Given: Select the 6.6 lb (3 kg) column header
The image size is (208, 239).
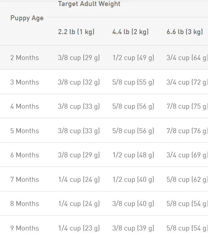Looking at the screenshot, I should point(185,32).
